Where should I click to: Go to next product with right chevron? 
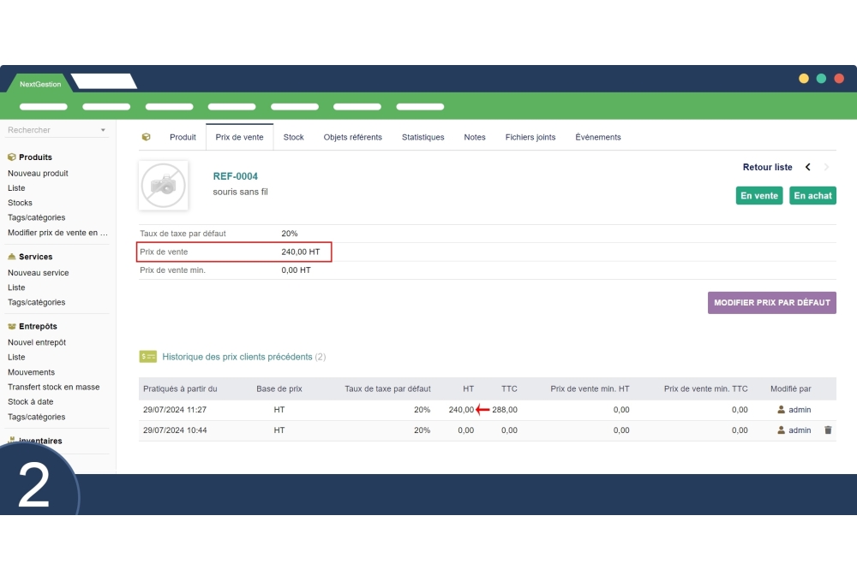826,168
